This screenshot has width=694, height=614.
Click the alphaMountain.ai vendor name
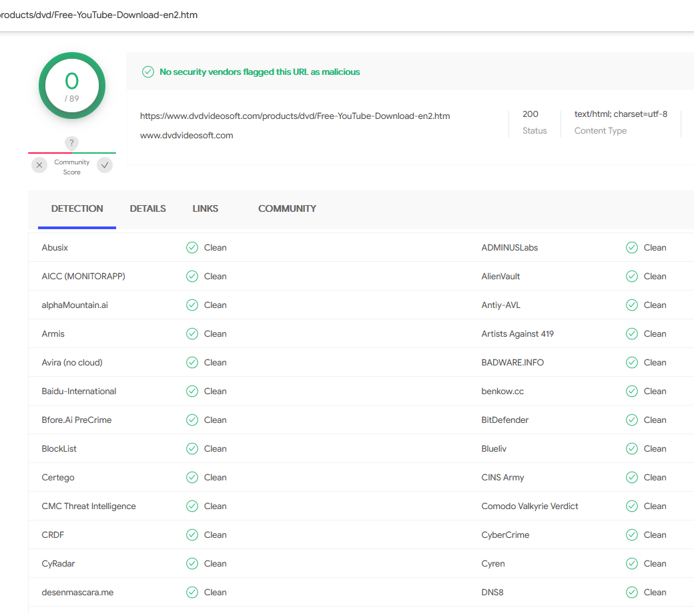pos(75,305)
